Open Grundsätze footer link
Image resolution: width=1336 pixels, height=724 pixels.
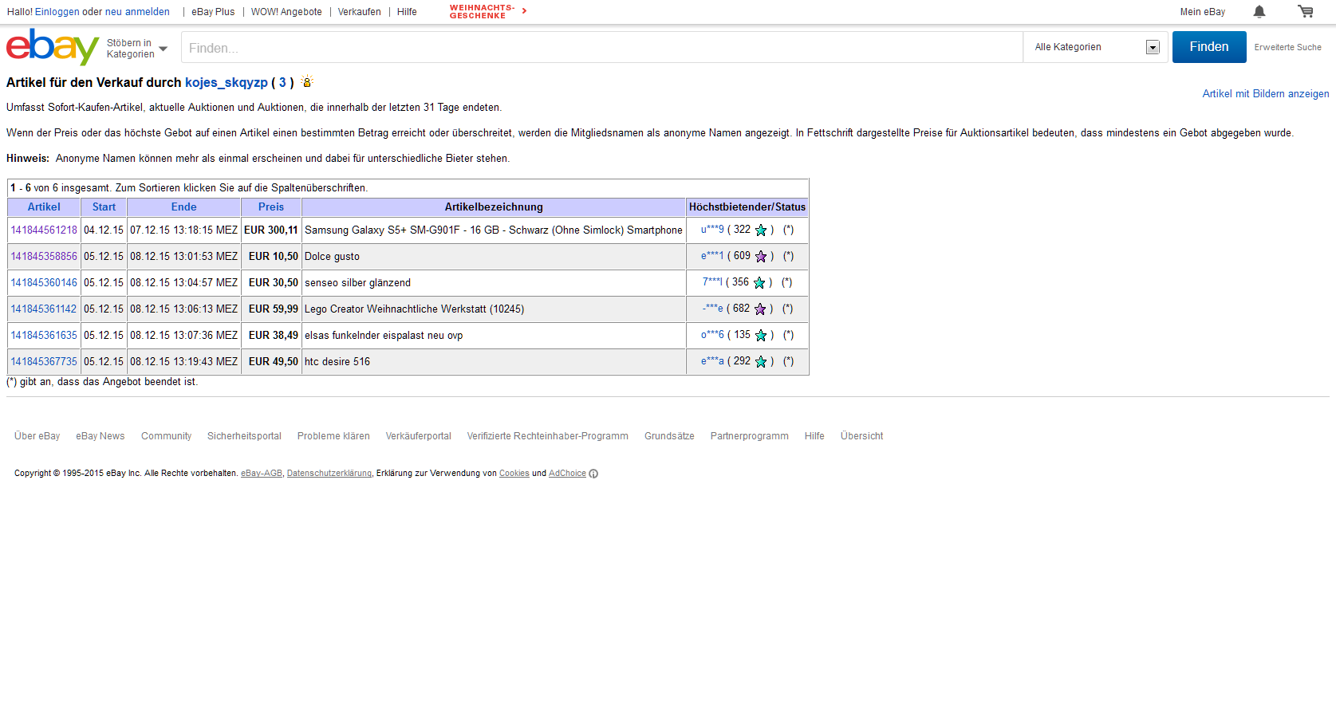(x=669, y=436)
